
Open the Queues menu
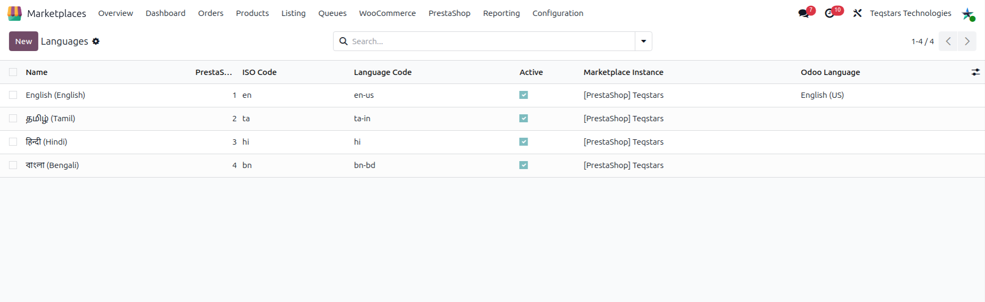pyautogui.click(x=332, y=13)
